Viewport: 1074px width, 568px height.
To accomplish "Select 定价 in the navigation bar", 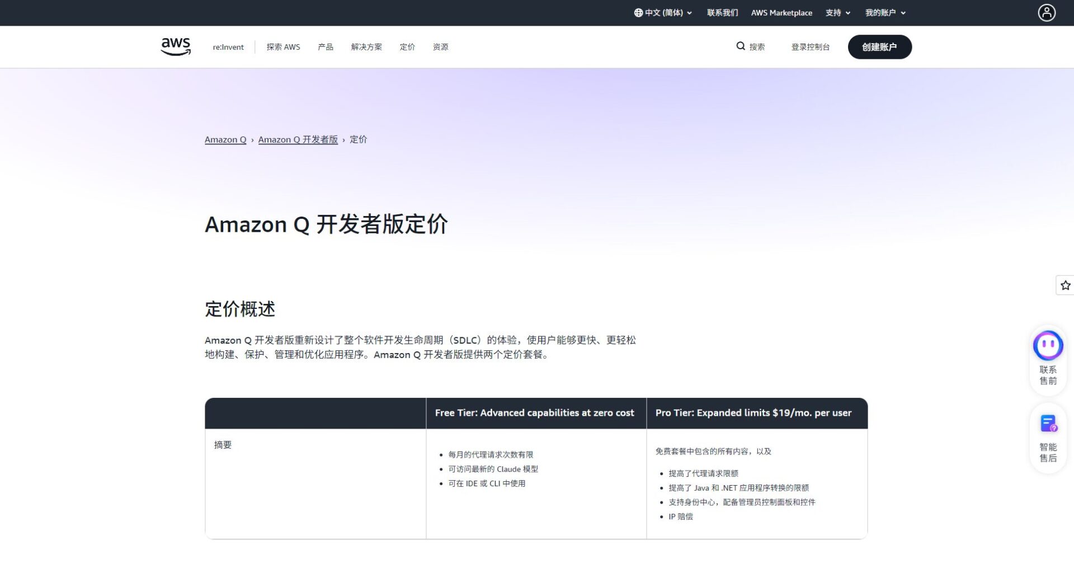I will 407,47.
